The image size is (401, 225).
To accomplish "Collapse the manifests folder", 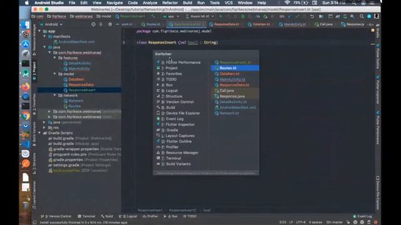I will (44, 36).
